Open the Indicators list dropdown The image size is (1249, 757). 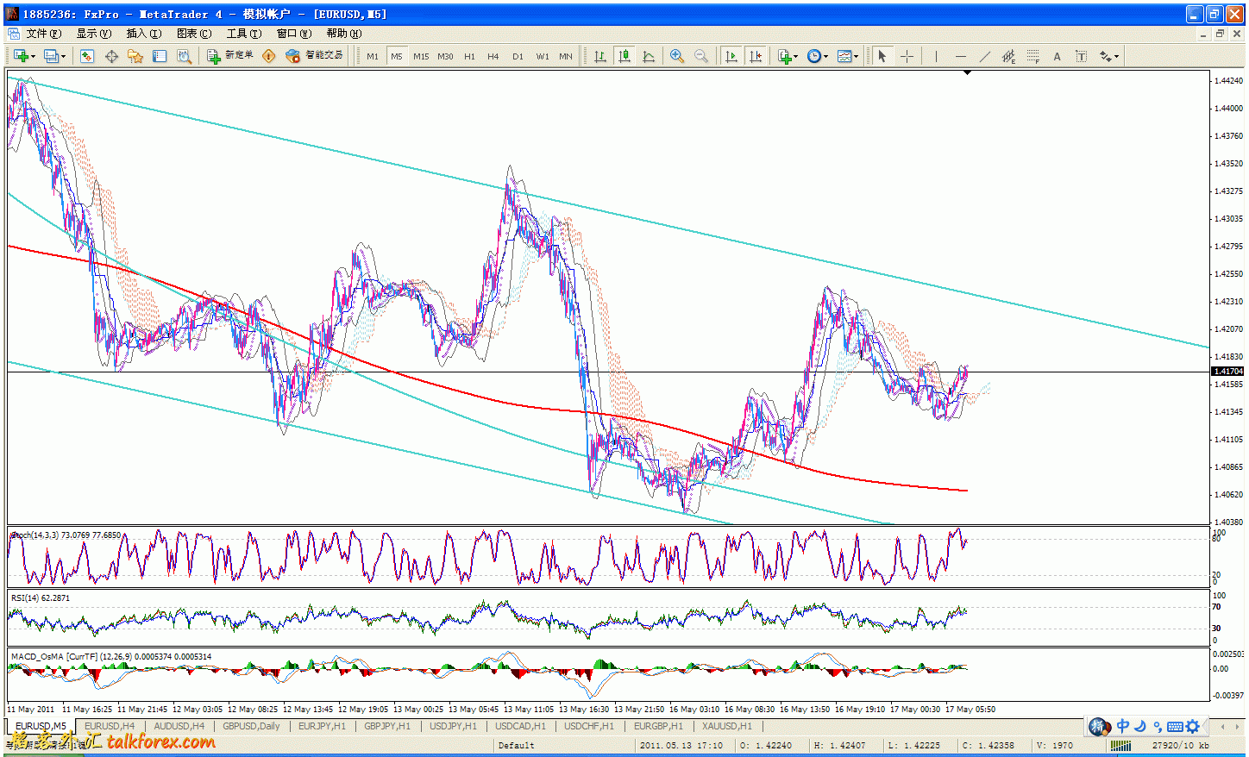[x=788, y=56]
